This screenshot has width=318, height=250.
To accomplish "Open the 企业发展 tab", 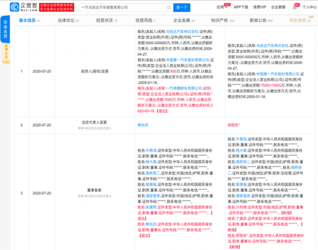I will (x=184, y=20).
